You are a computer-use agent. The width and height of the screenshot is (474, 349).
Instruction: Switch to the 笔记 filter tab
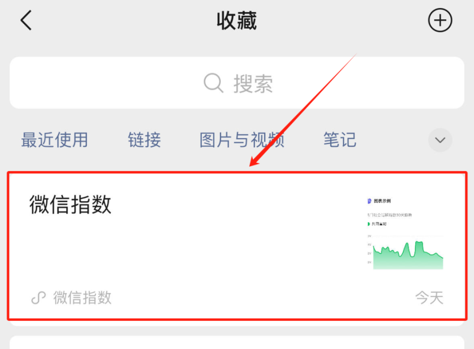click(339, 140)
